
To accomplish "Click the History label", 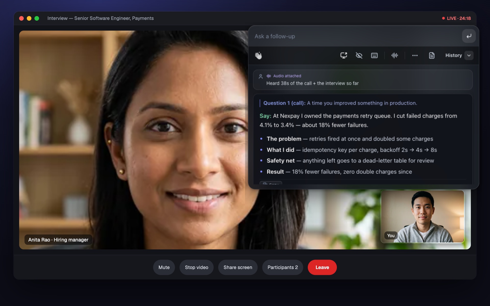I will click(x=454, y=55).
